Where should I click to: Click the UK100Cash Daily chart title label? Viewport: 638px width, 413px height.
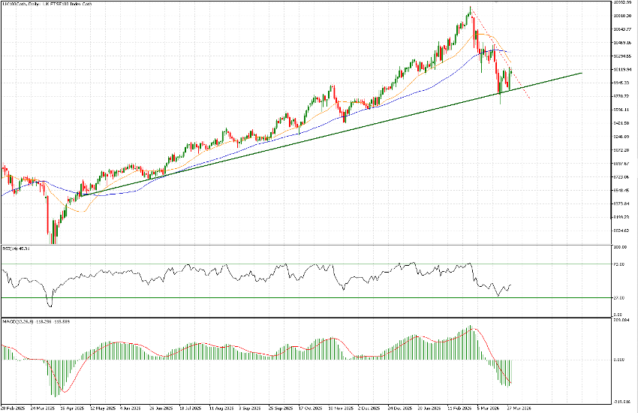pyautogui.click(x=47, y=5)
